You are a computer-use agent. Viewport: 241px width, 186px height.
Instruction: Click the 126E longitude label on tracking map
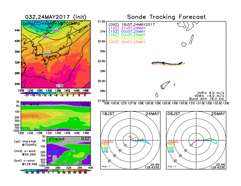point(107,103)
